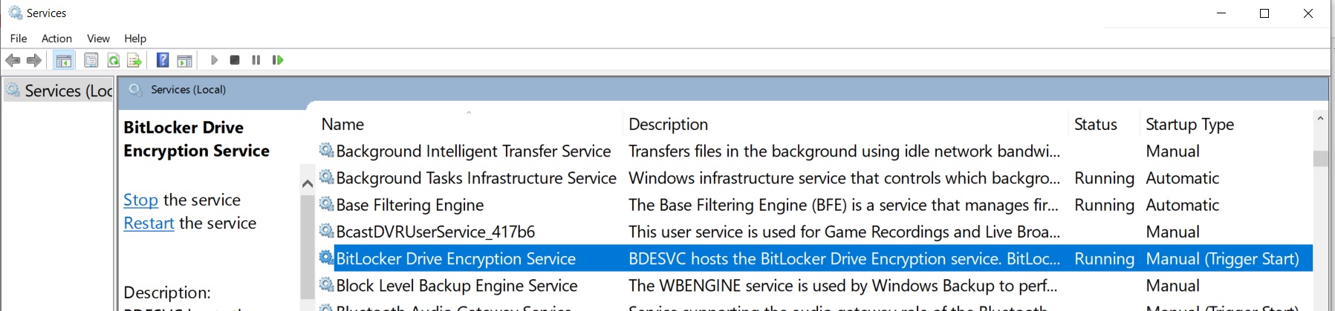Image resolution: width=1335 pixels, height=311 pixels.
Task: Sort services by Name column header
Action: (x=342, y=125)
